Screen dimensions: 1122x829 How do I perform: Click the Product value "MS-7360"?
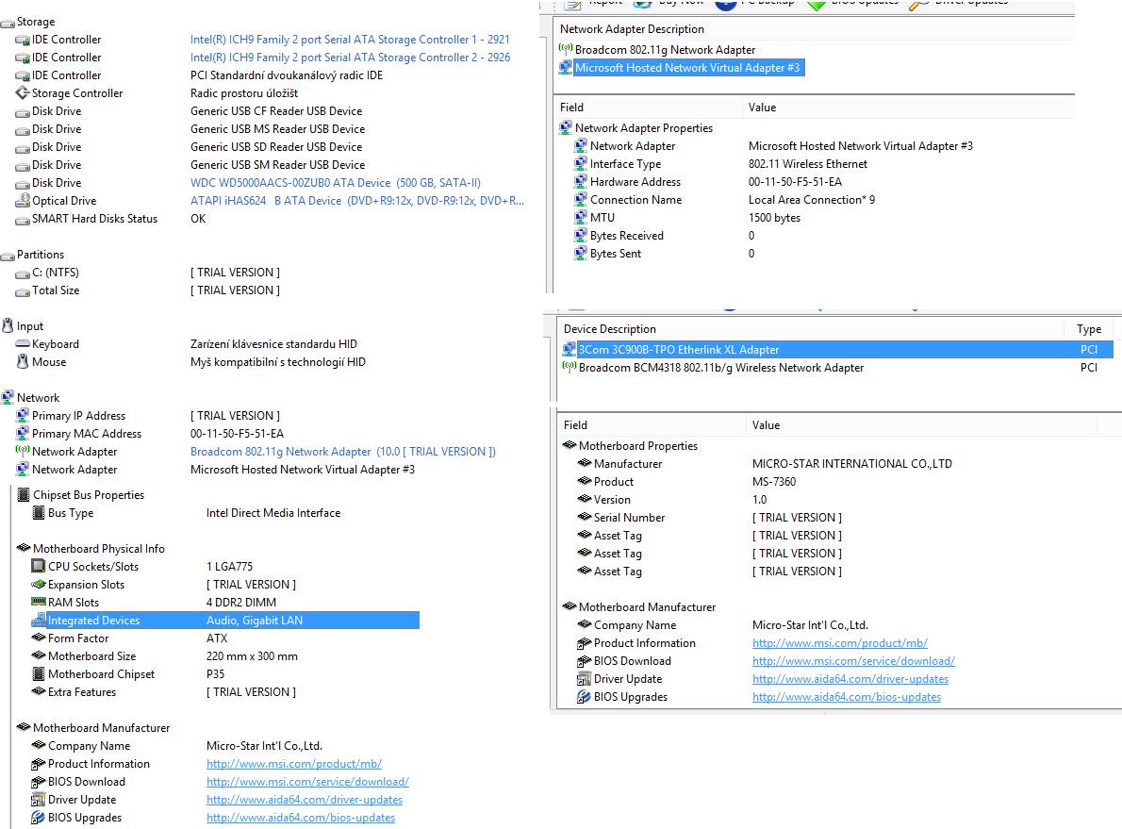[773, 482]
